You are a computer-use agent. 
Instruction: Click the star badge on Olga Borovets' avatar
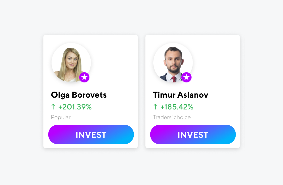[84, 77]
